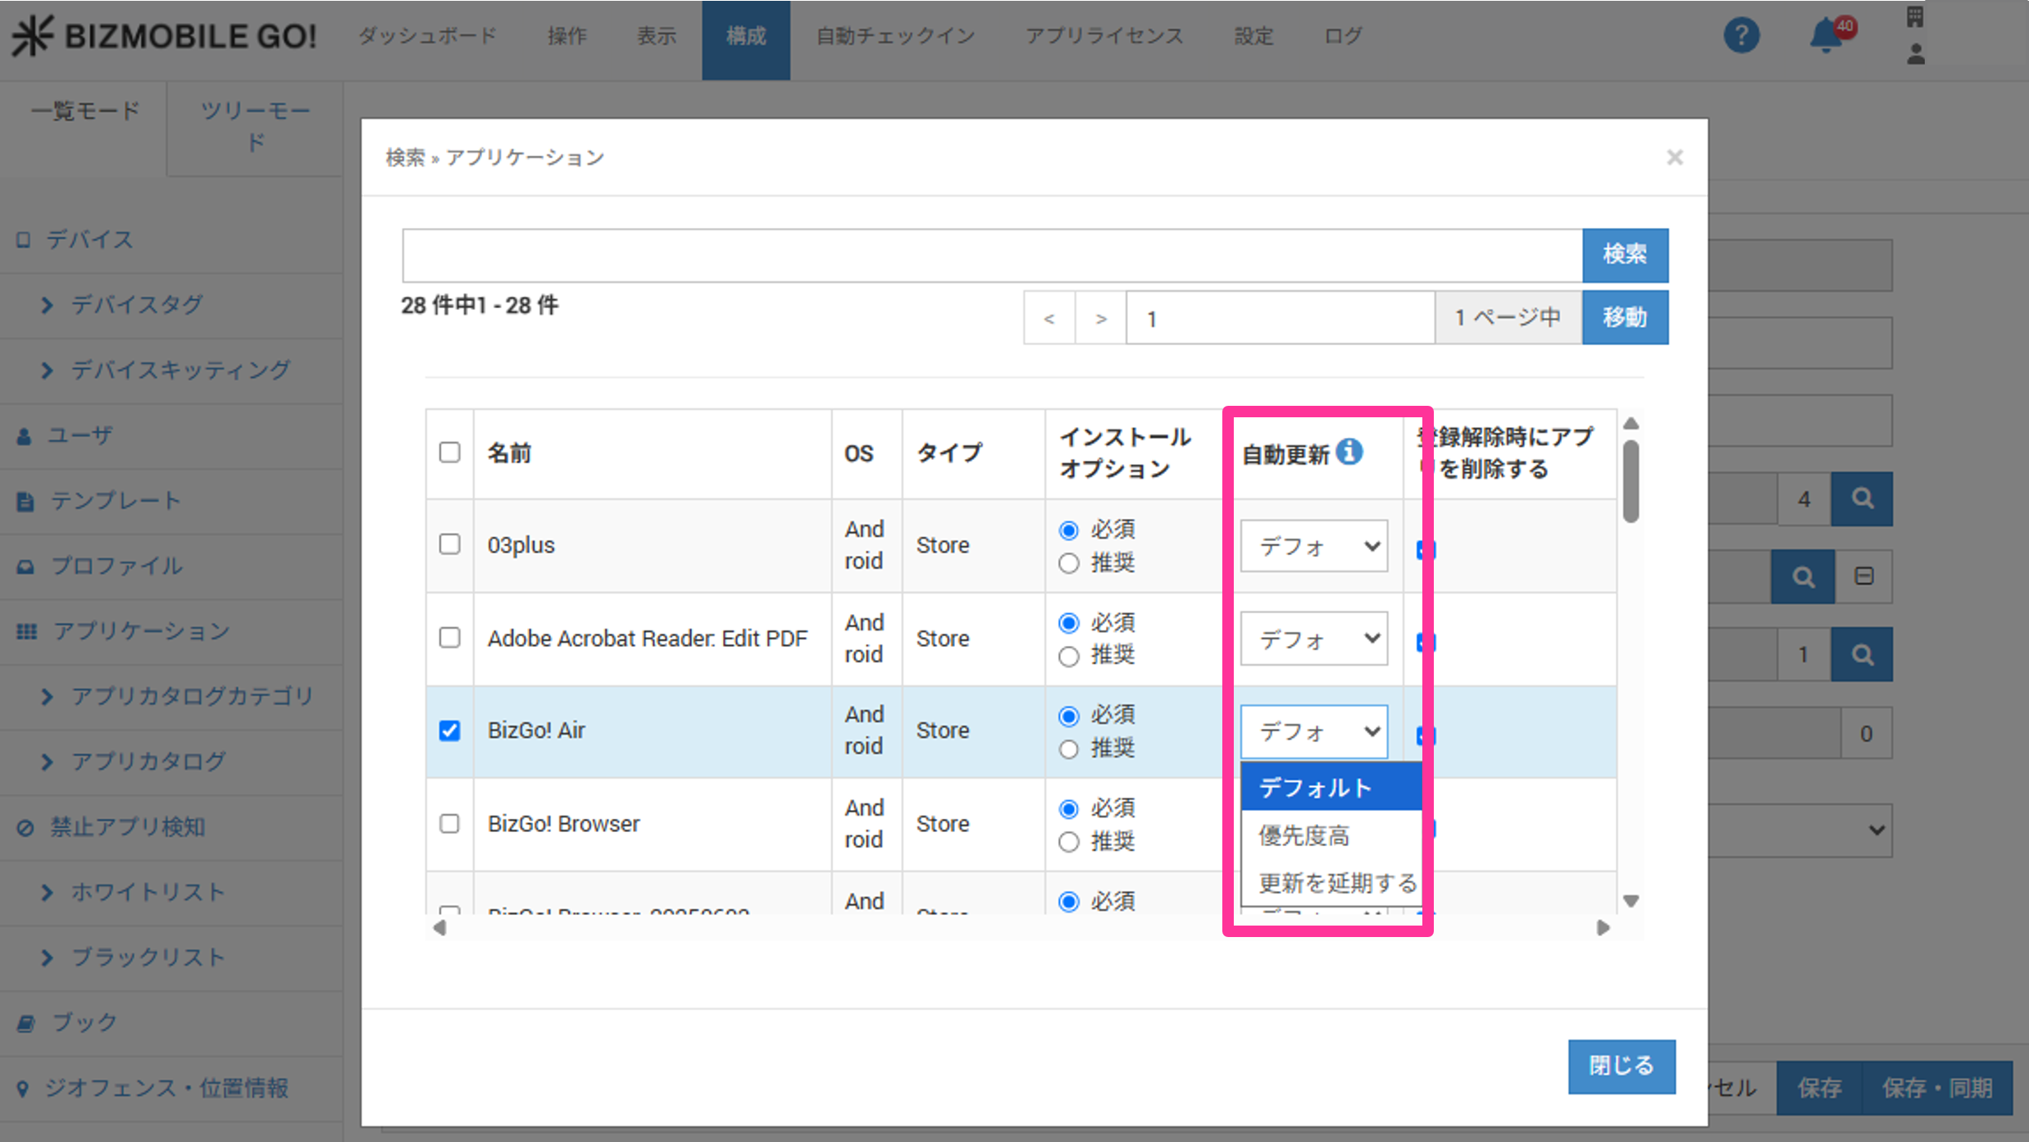This screenshot has width=2029, height=1142.
Task: Switch to ツリーモード tab
Action: point(255,126)
